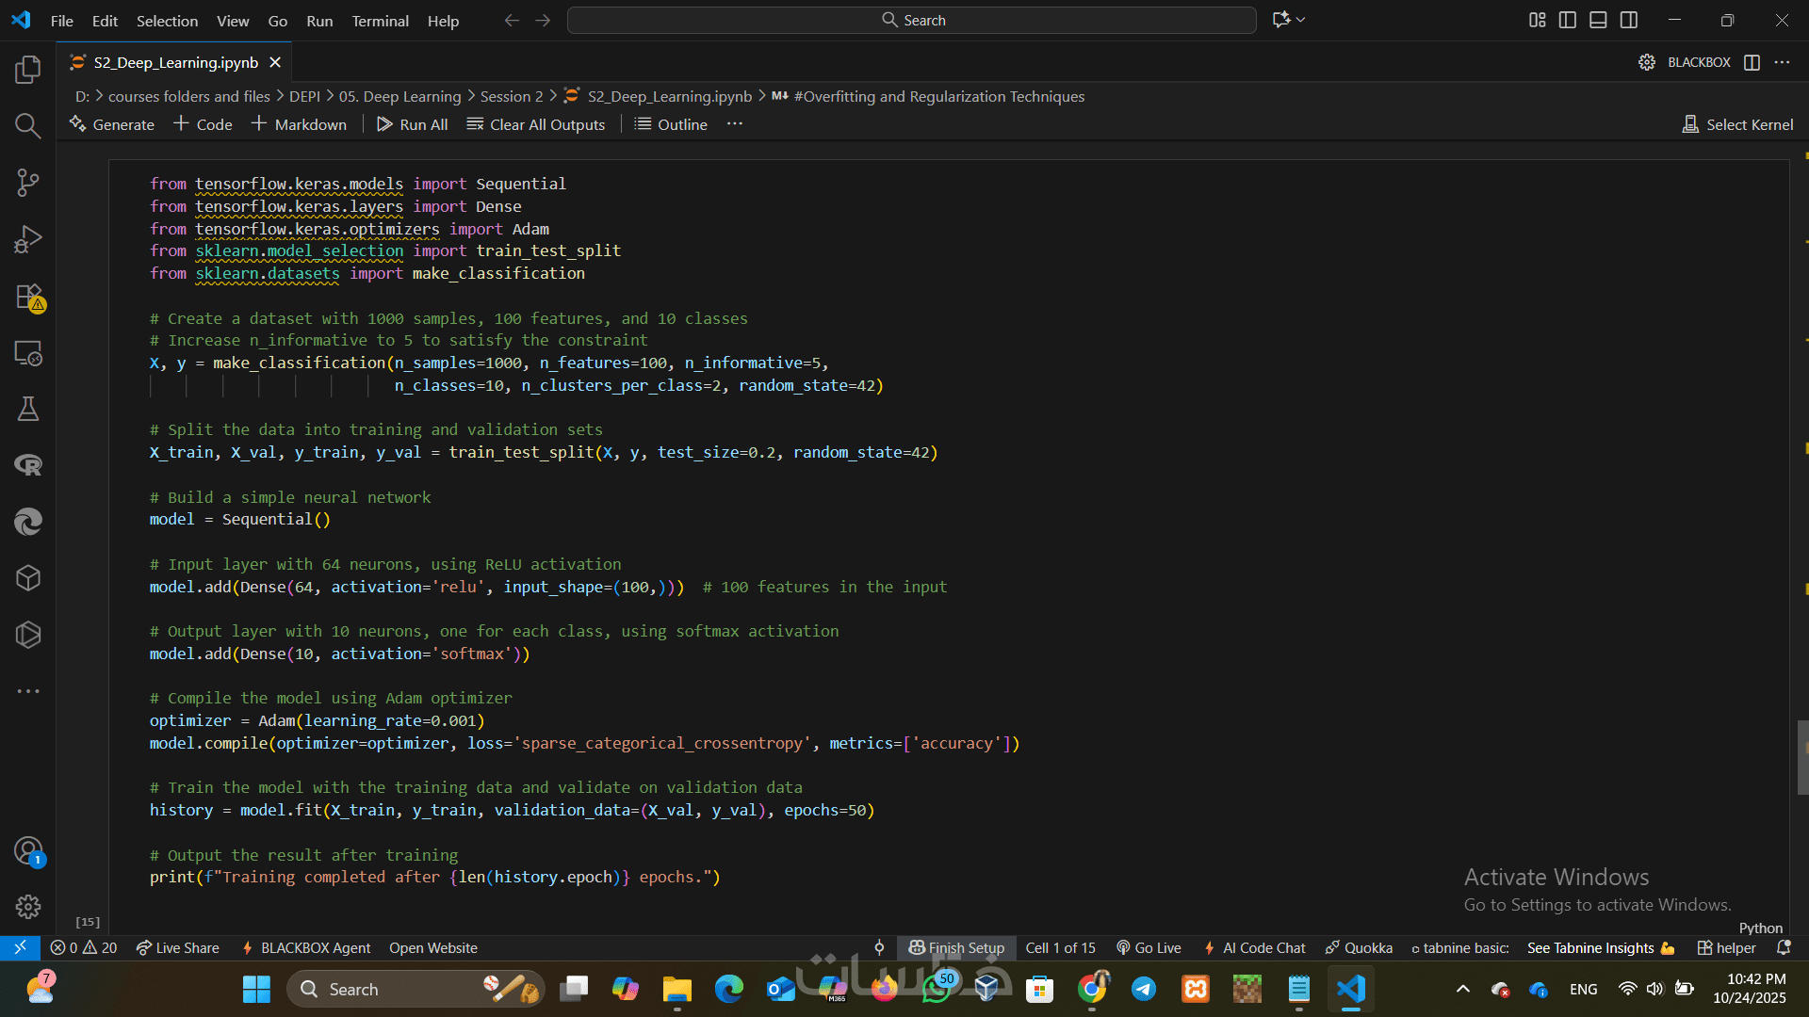The width and height of the screenshot is (1809, 1017).
Task: Open the Testing flask view
Action: pos(28,409)
